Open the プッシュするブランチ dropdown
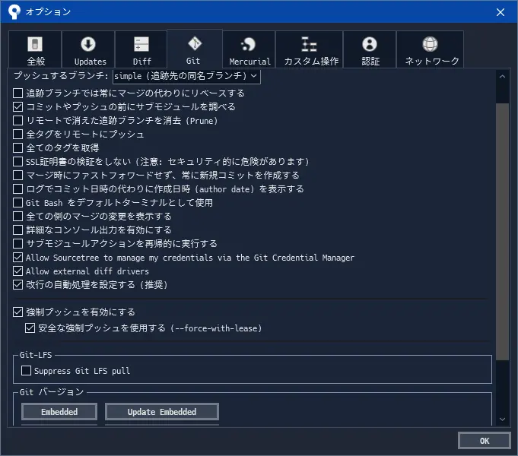Screen dimensions: 518x456 pos(186,76)
